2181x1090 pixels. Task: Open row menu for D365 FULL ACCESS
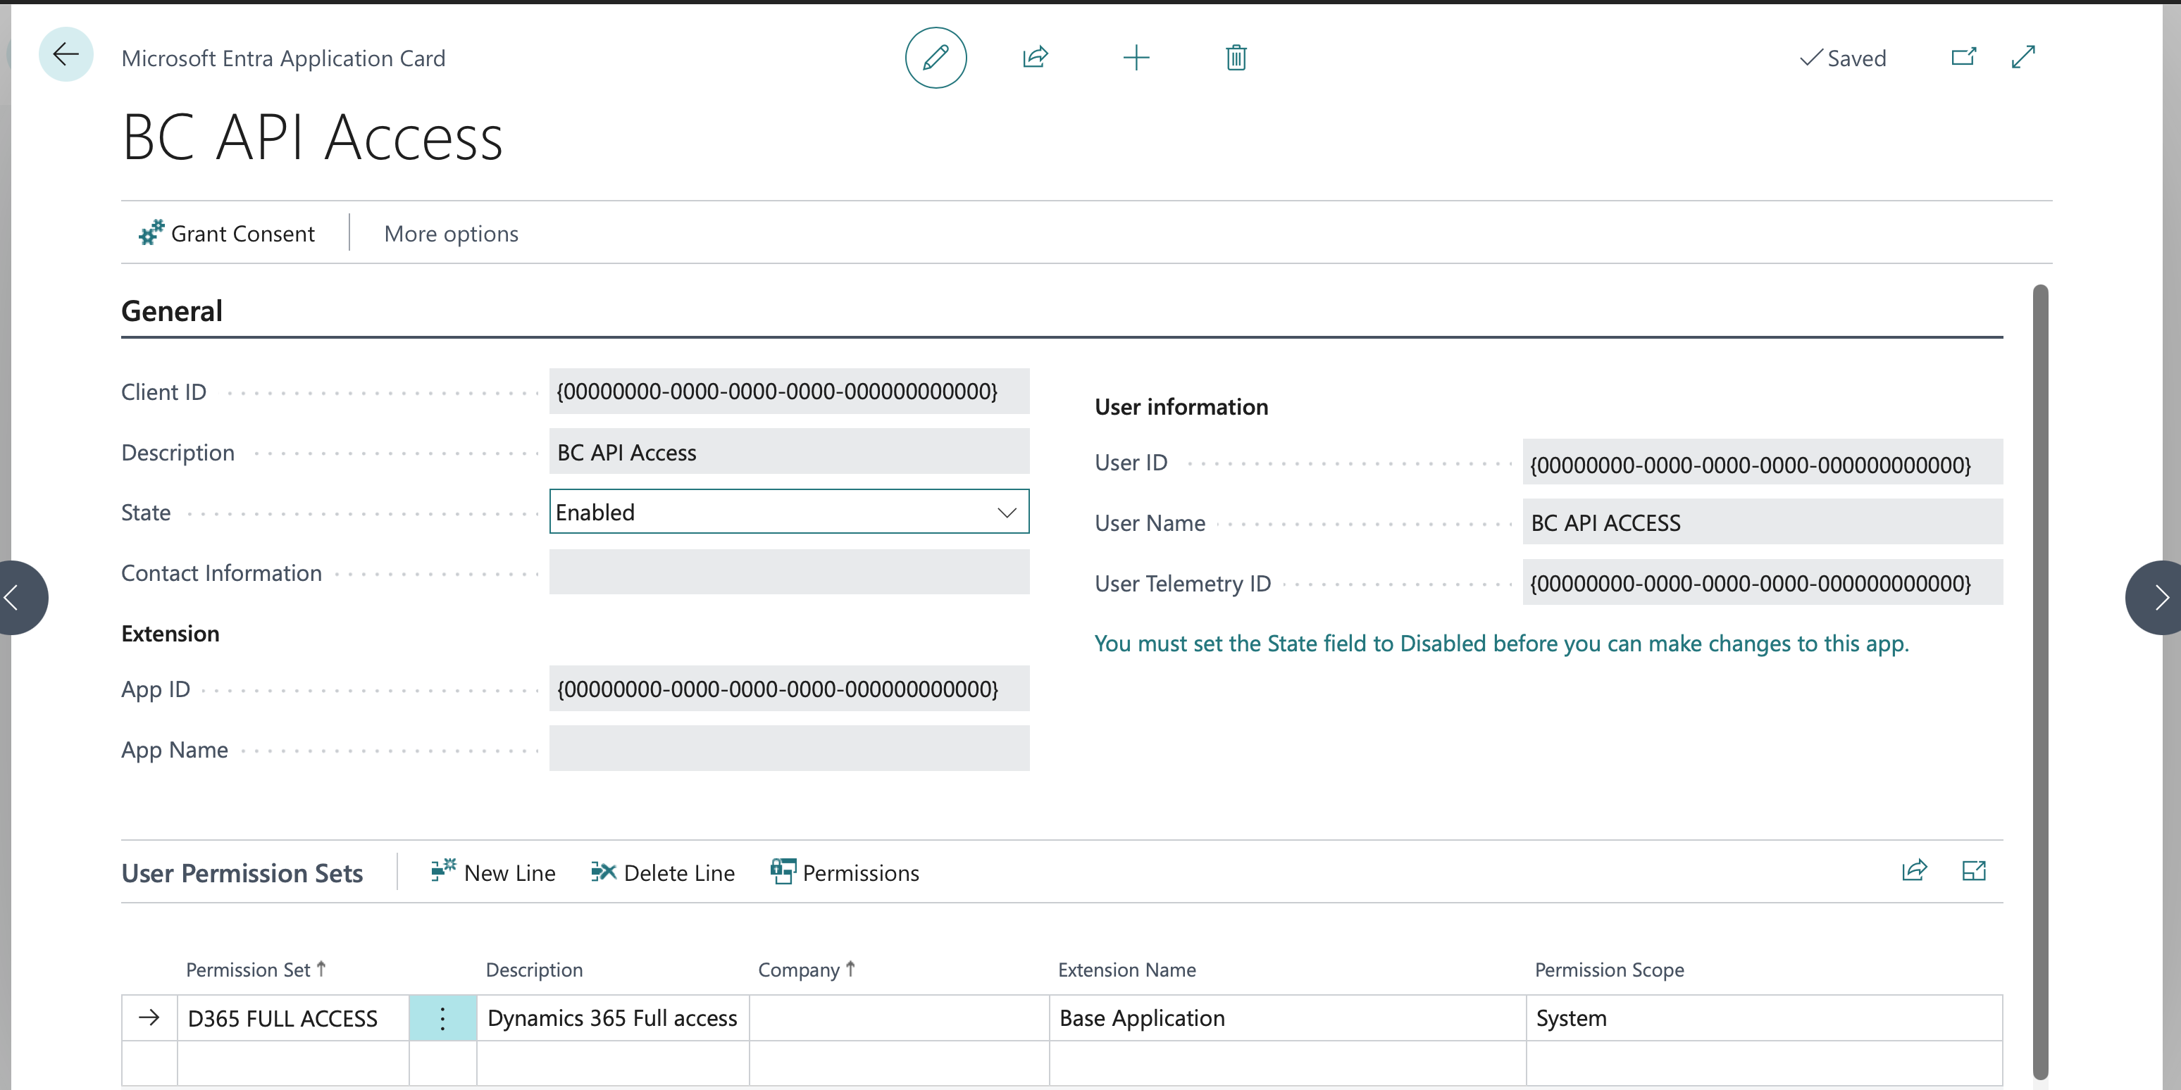click(442, 1018)
